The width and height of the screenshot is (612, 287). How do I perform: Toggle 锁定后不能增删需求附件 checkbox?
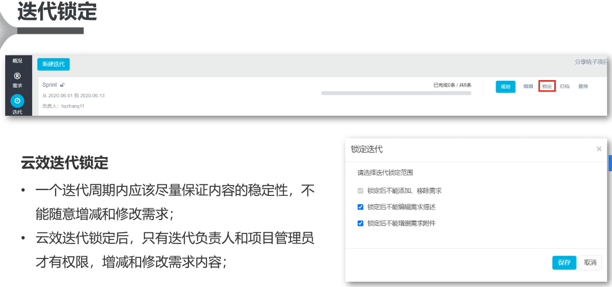[x=360, y=223]
